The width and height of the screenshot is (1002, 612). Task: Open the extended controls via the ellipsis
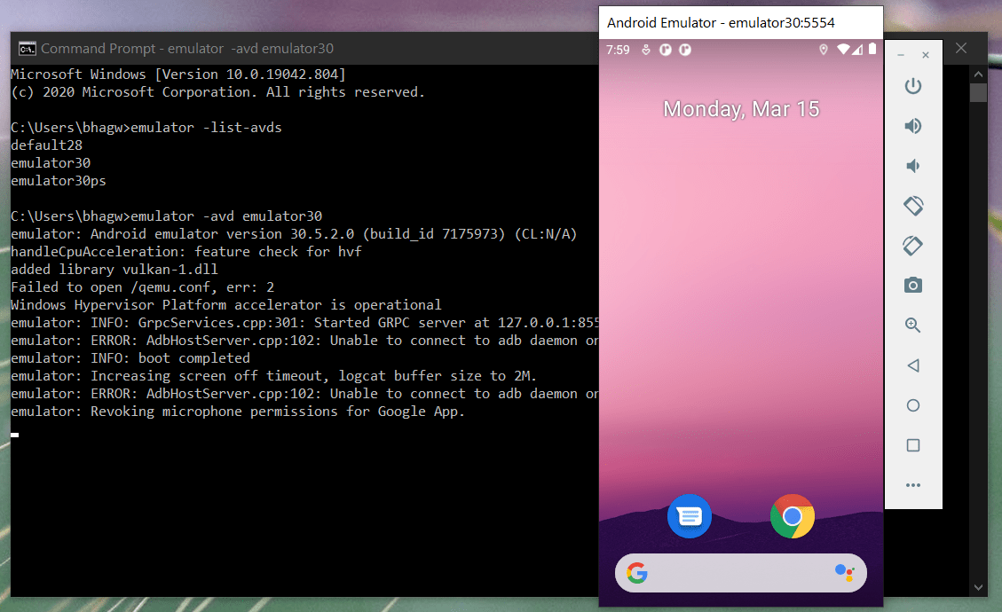(913, 484)
